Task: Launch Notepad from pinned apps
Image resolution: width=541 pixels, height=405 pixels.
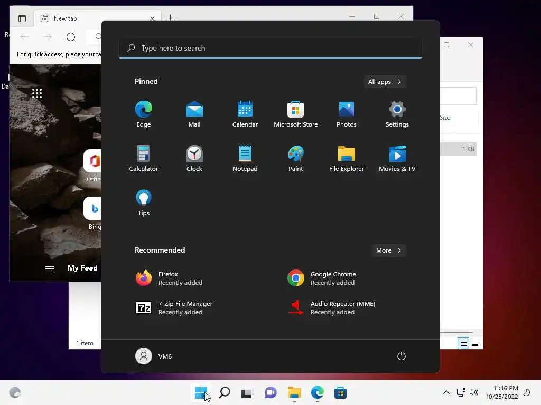Action: pos(245,158)
